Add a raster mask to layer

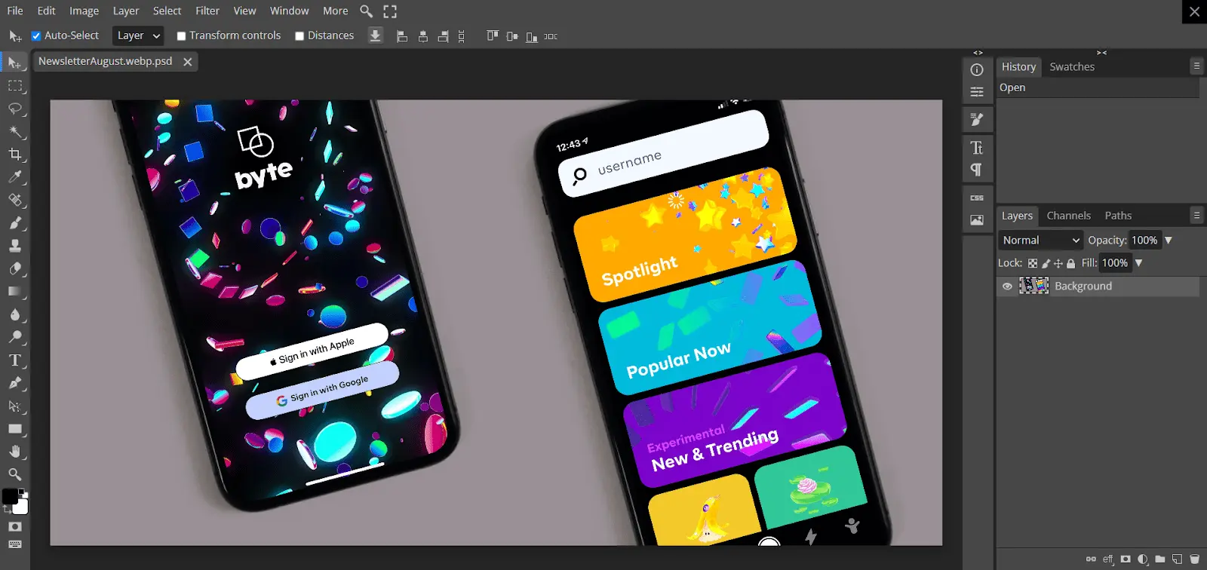1126,559
